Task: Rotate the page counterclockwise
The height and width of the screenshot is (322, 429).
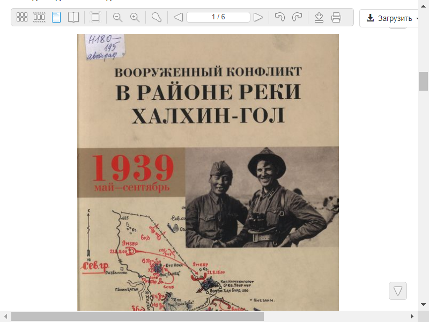Action: [279, 17]
